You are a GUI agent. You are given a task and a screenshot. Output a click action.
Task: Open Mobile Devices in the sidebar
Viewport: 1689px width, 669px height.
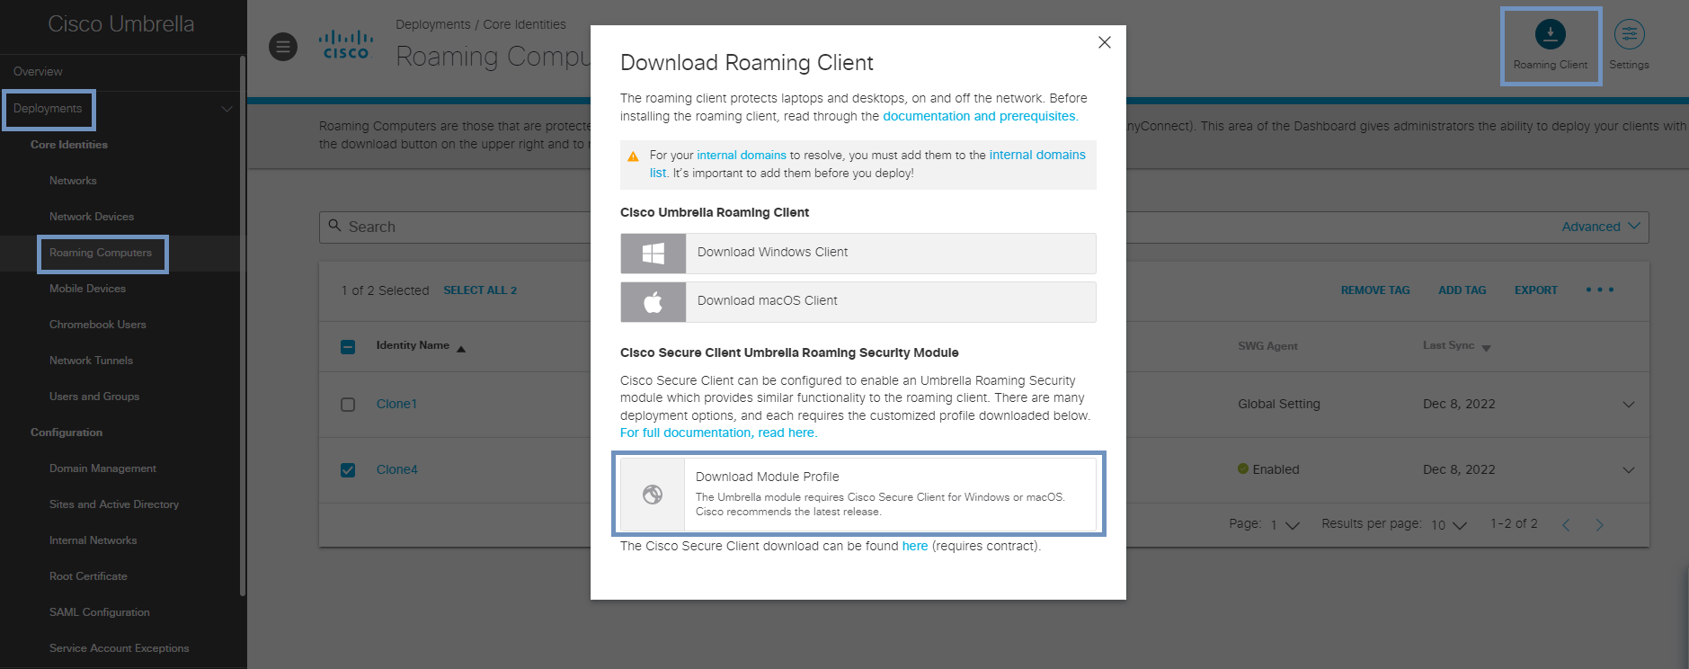[x=87, y=289]
